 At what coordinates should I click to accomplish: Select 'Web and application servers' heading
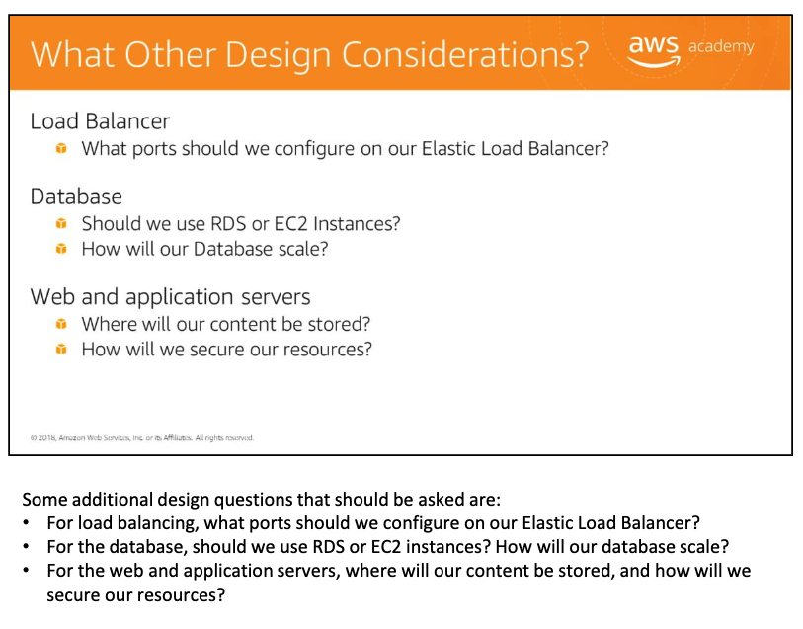click(x=171, y=297)
